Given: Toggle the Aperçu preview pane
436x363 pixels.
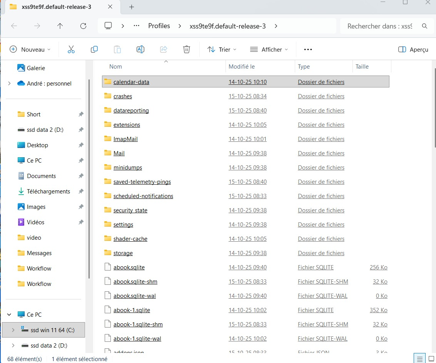Looking at the screenshot, I should click(413, 49).
